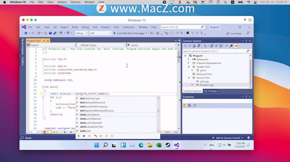Screen dimensions: 290x162
Task: Toggle auto-hide pin on Solution Explorer
Action: tap(246, 41)
